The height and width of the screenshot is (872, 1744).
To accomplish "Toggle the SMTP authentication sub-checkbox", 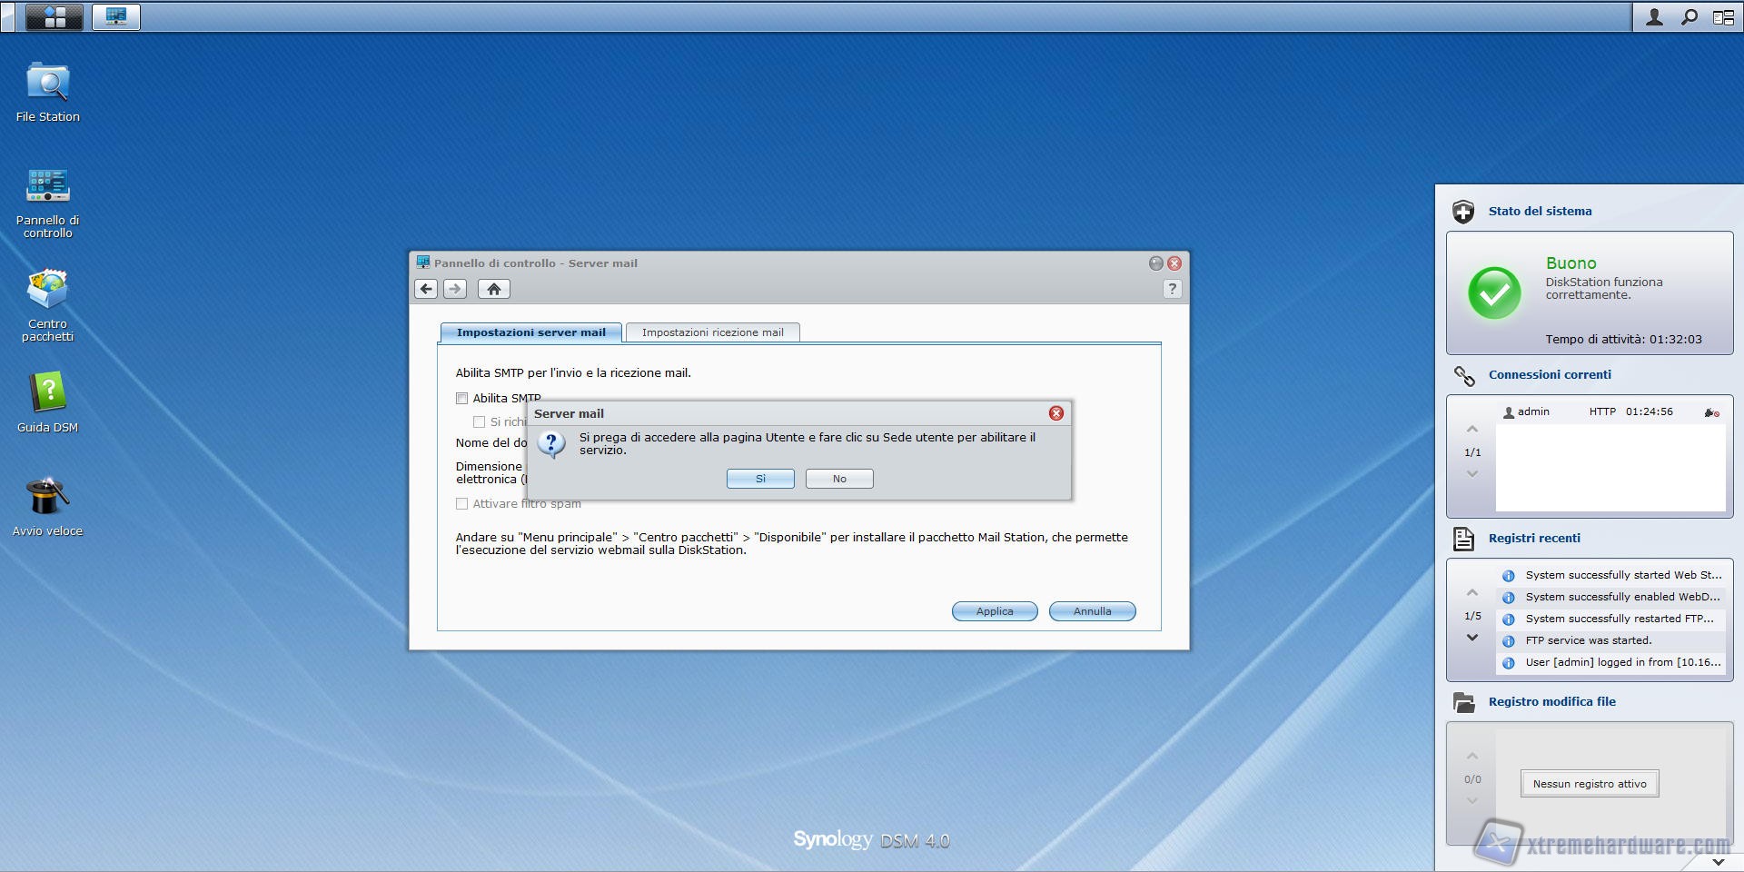I will tap(479, 421).
